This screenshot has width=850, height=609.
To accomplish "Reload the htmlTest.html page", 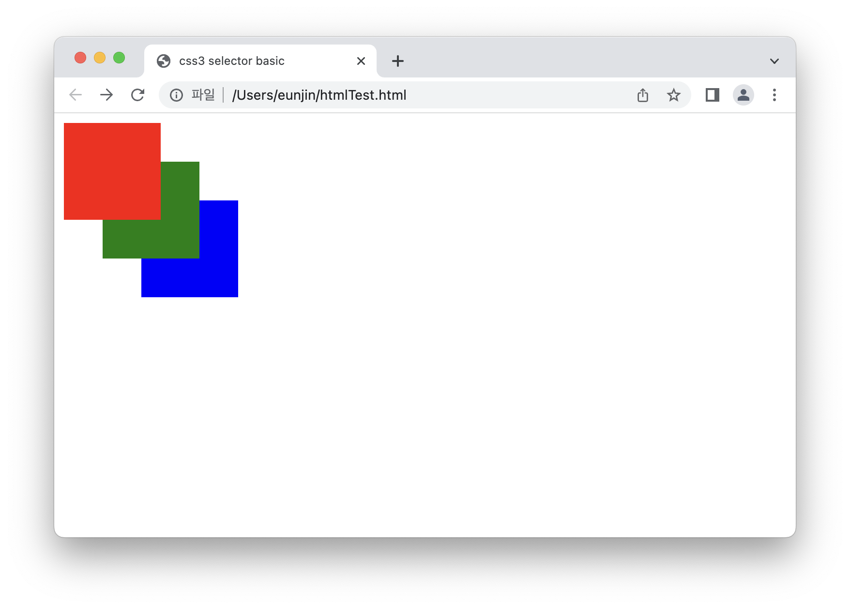I will [138, 95].
